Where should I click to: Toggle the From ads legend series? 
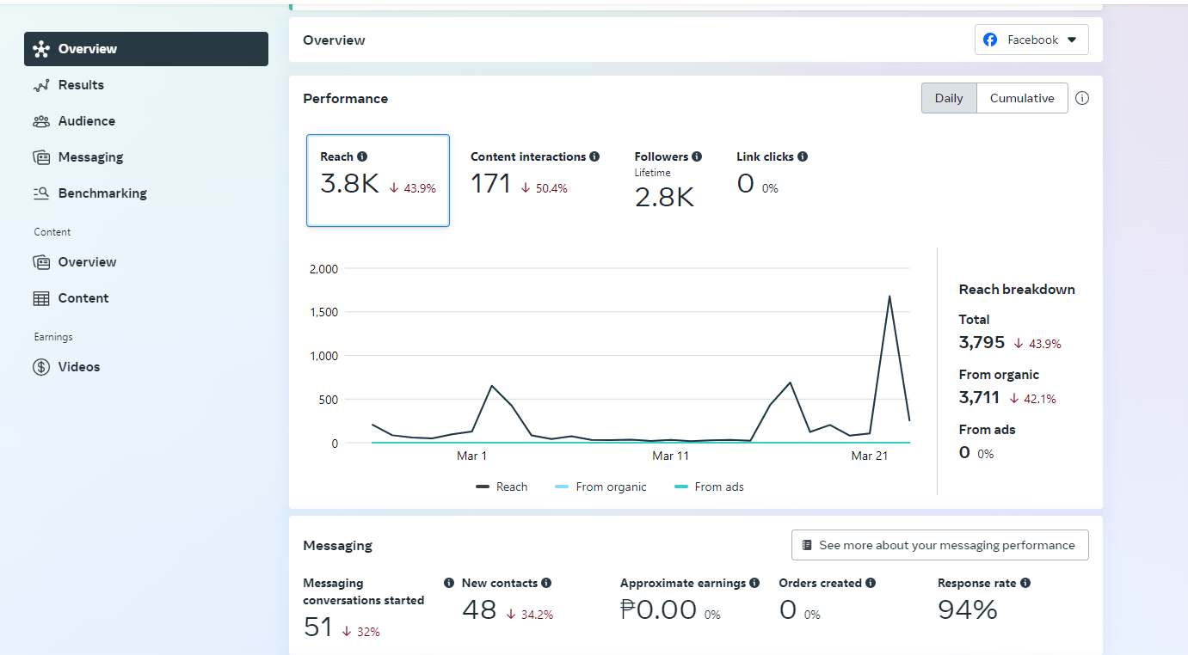(x=709, y=487)
